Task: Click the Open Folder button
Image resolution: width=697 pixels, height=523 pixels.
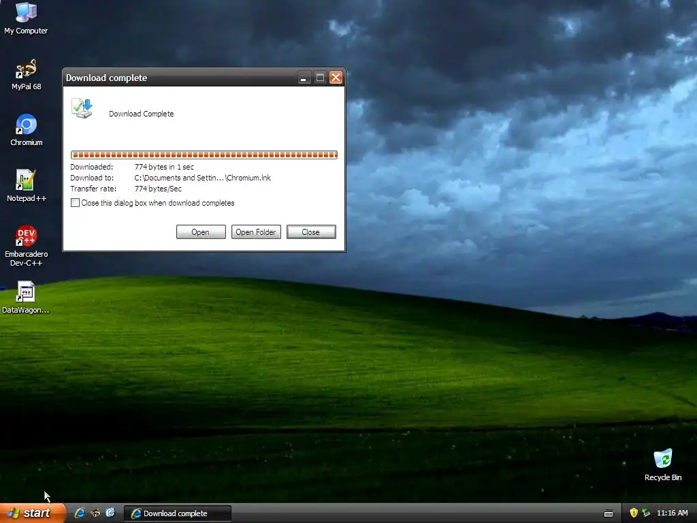Action: point(256,232)
